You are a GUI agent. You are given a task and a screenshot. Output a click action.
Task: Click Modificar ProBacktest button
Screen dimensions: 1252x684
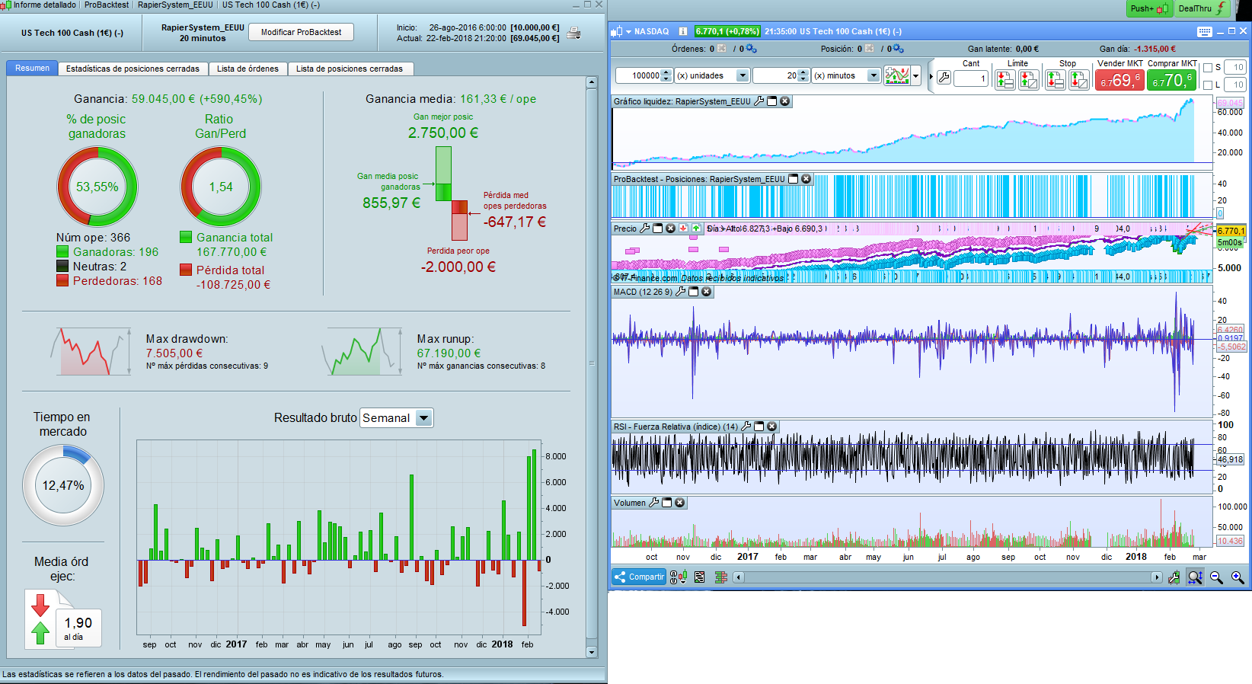(x=301, y=32)
